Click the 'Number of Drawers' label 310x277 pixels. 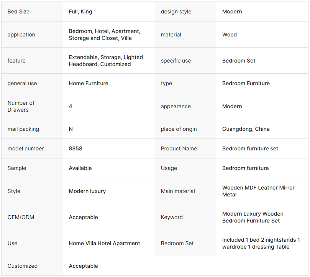[x=21, y=106]
